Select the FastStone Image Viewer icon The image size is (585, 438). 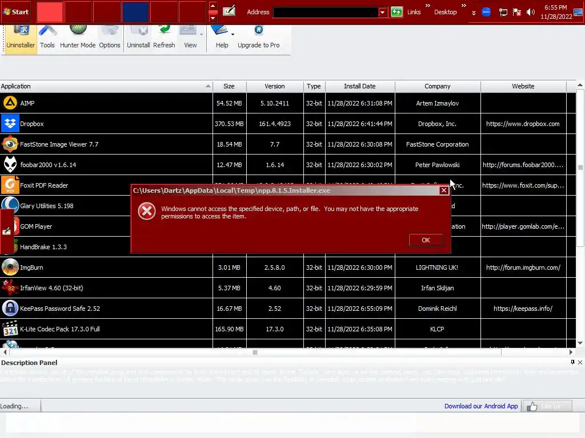pos(10,144)
